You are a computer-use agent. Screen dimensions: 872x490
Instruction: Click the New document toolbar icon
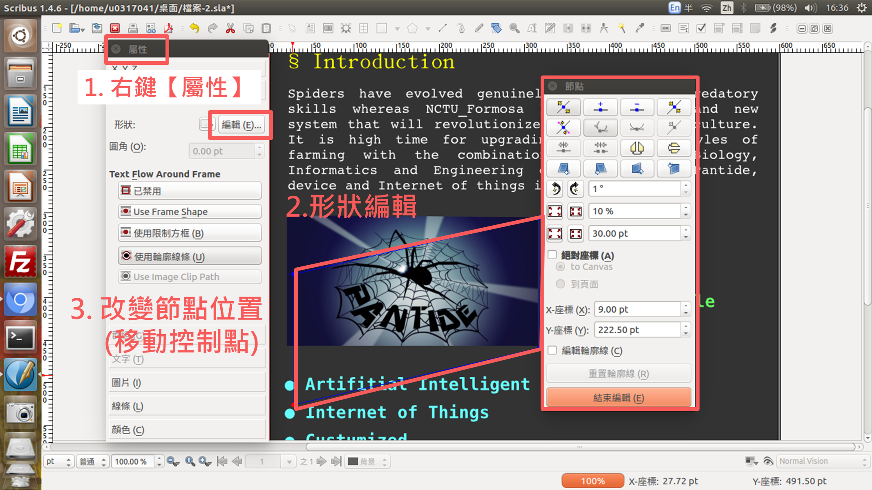tap(57, 28)
